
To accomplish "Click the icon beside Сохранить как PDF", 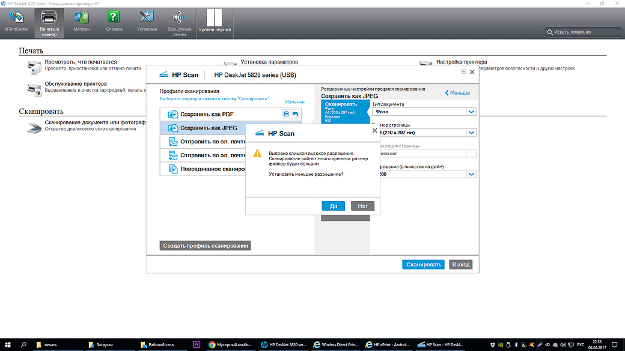I will click(x=172, y=115).
